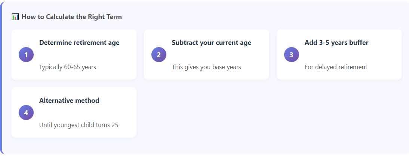
Task: Click the "For delayed retirement" description
Action: (x=336, y=67)
